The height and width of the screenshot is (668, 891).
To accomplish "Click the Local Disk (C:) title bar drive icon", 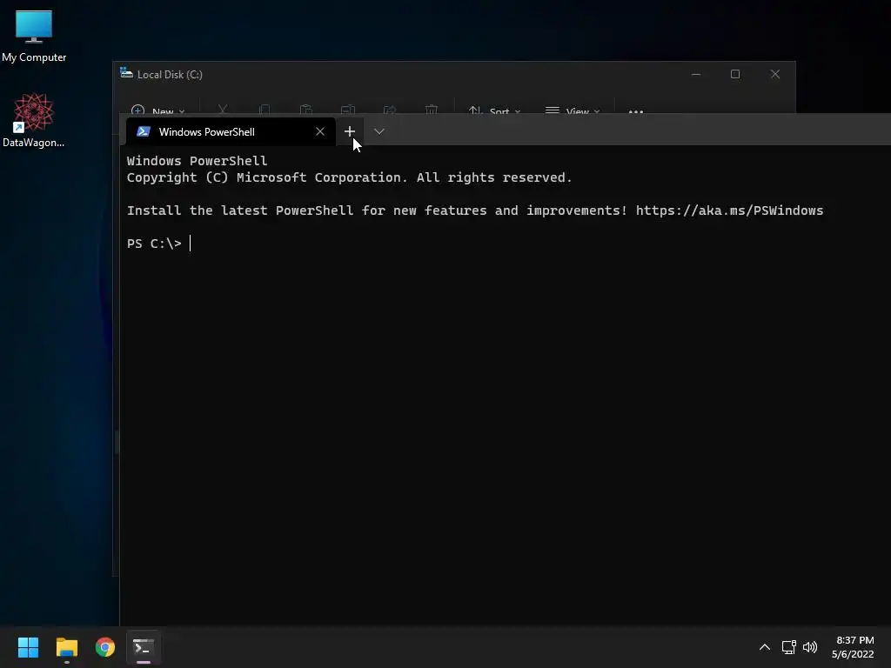I will (126, 73).
